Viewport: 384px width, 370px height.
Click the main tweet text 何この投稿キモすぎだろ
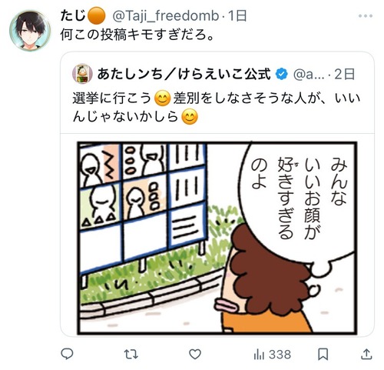click(137, 35)
